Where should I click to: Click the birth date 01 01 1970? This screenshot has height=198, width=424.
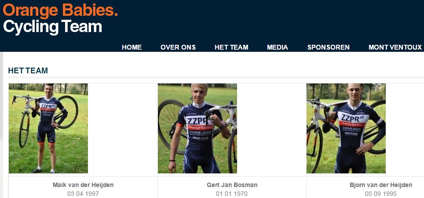pos(232,194)
